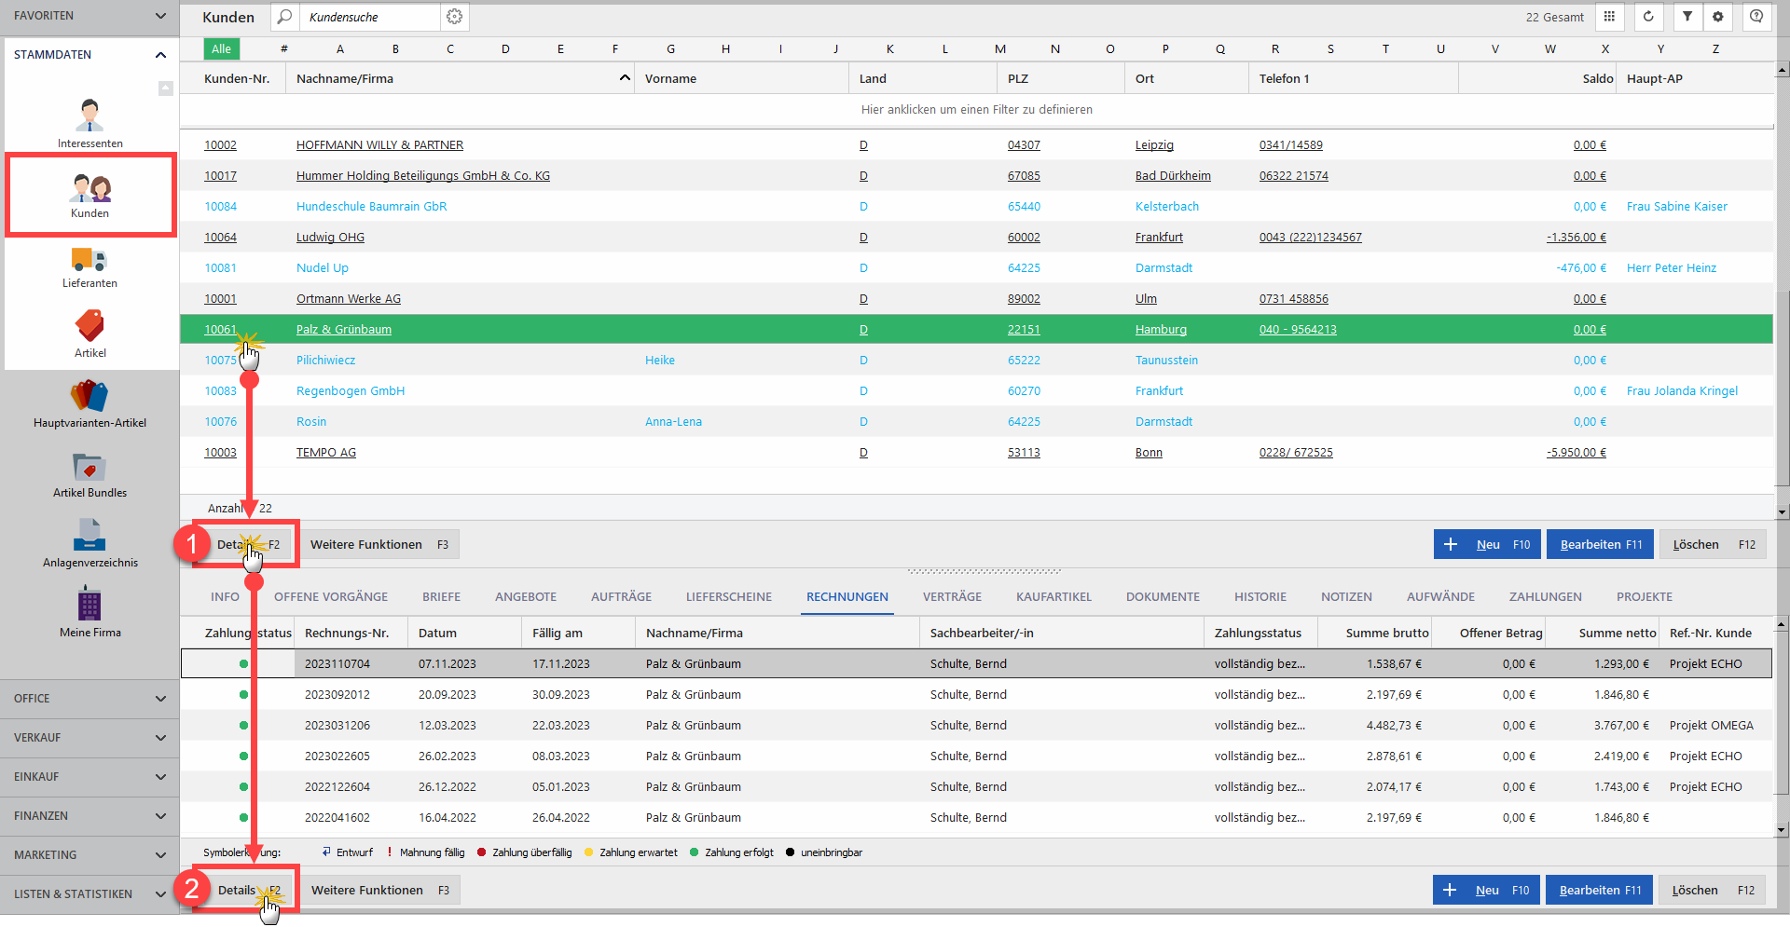Open the help question mark icon
The width and height of the screenshot is (1790, 927).
1756,17
